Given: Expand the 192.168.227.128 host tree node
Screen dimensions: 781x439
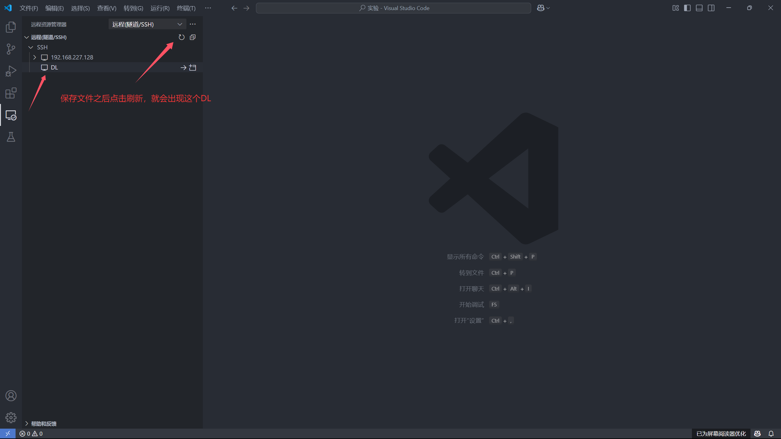Looking at the screenshot, I should tap(34, 57).
